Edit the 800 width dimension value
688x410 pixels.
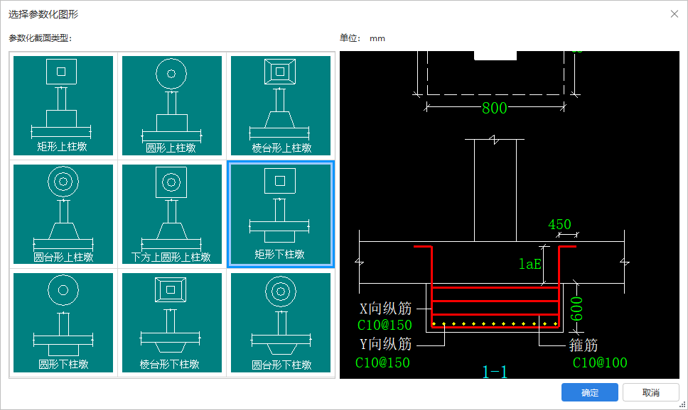tap(495, 109)
